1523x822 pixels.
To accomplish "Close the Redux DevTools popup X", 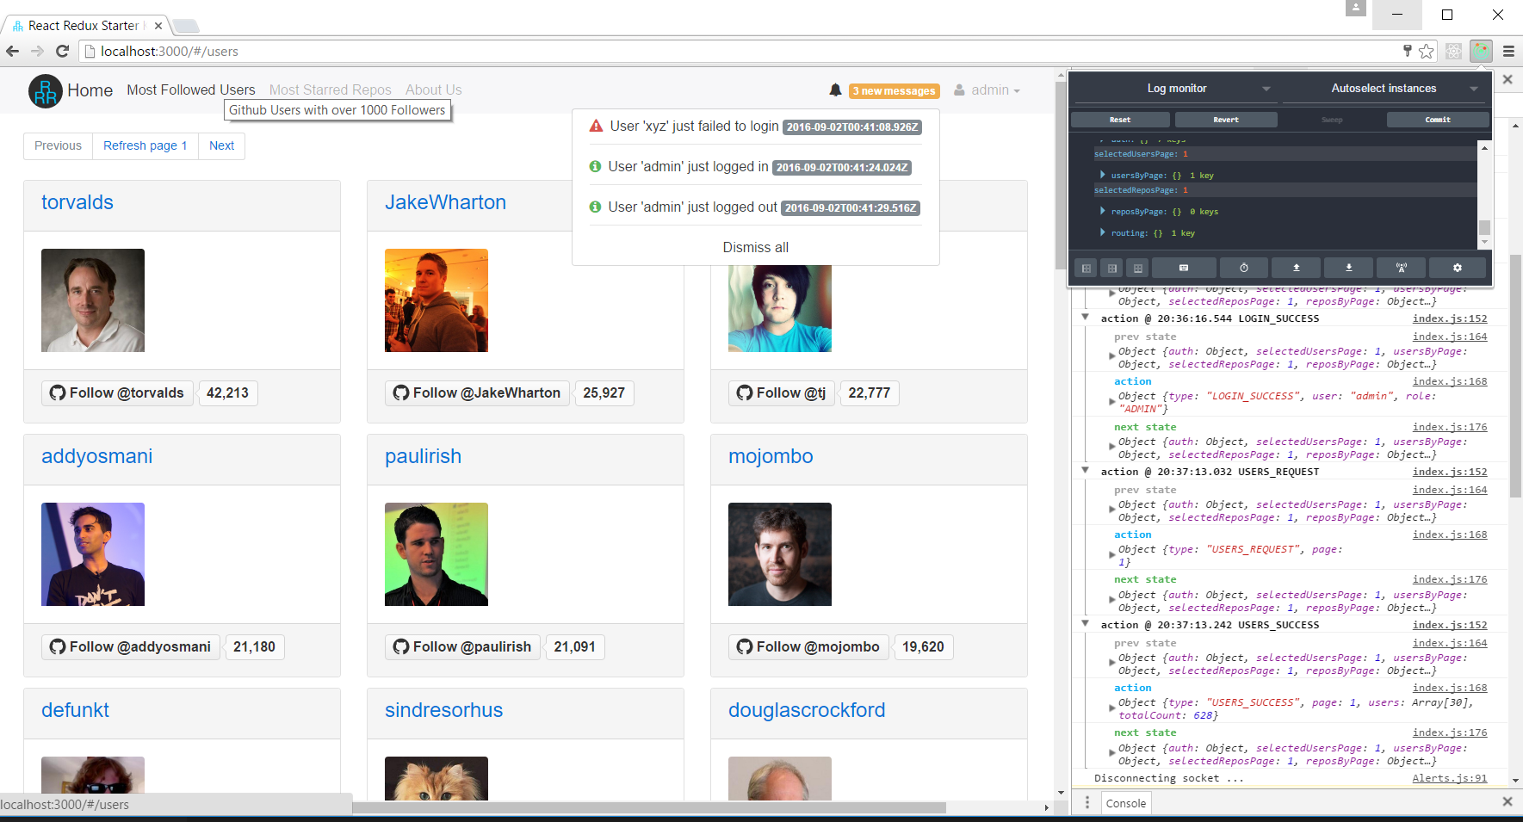I will pos(1508,79).
